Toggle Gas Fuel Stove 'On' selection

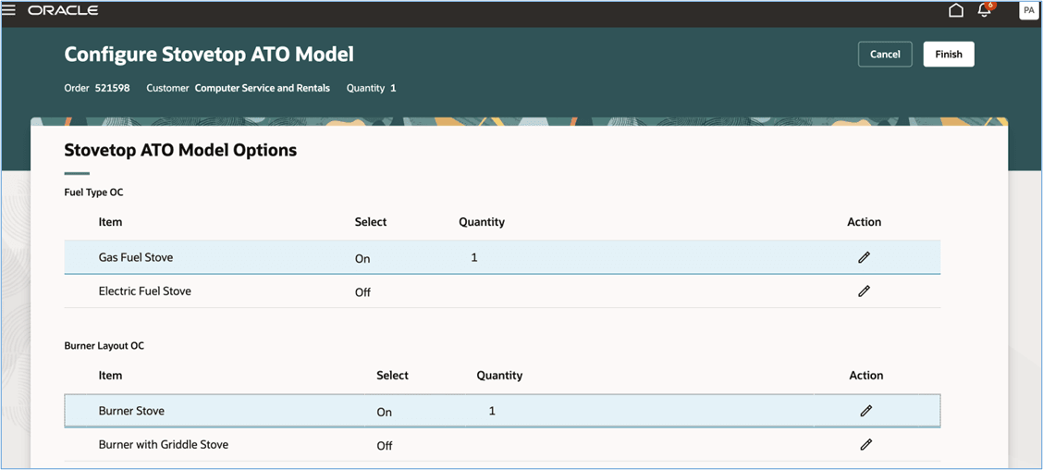[x=362, y=259]
